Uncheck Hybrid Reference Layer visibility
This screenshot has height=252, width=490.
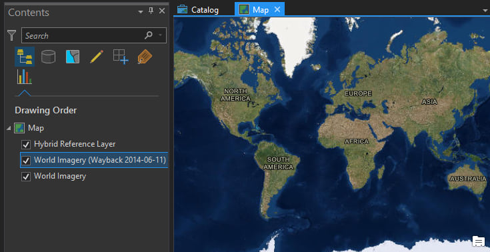(x=26, y=145)
